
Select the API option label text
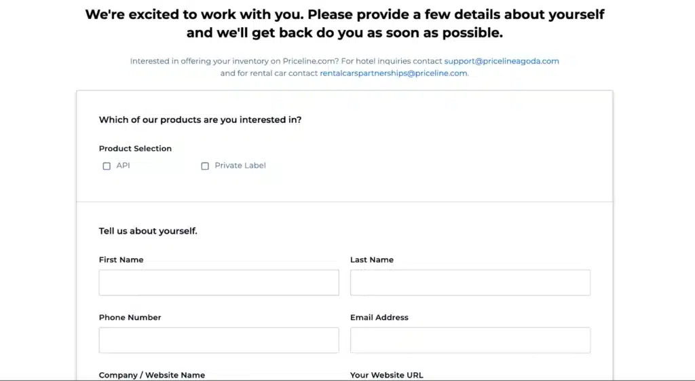pos(124,166)
